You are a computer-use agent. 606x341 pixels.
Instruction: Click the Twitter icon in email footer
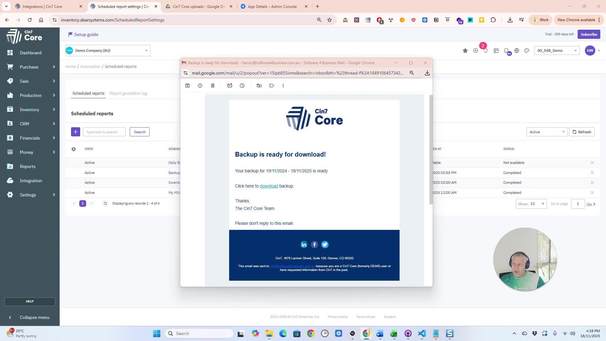(325, 245)
